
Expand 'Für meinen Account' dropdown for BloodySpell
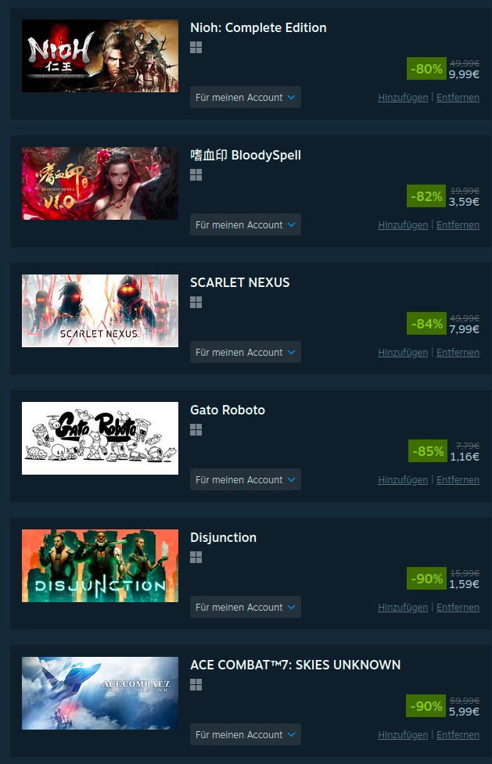(x=246, y=224)
